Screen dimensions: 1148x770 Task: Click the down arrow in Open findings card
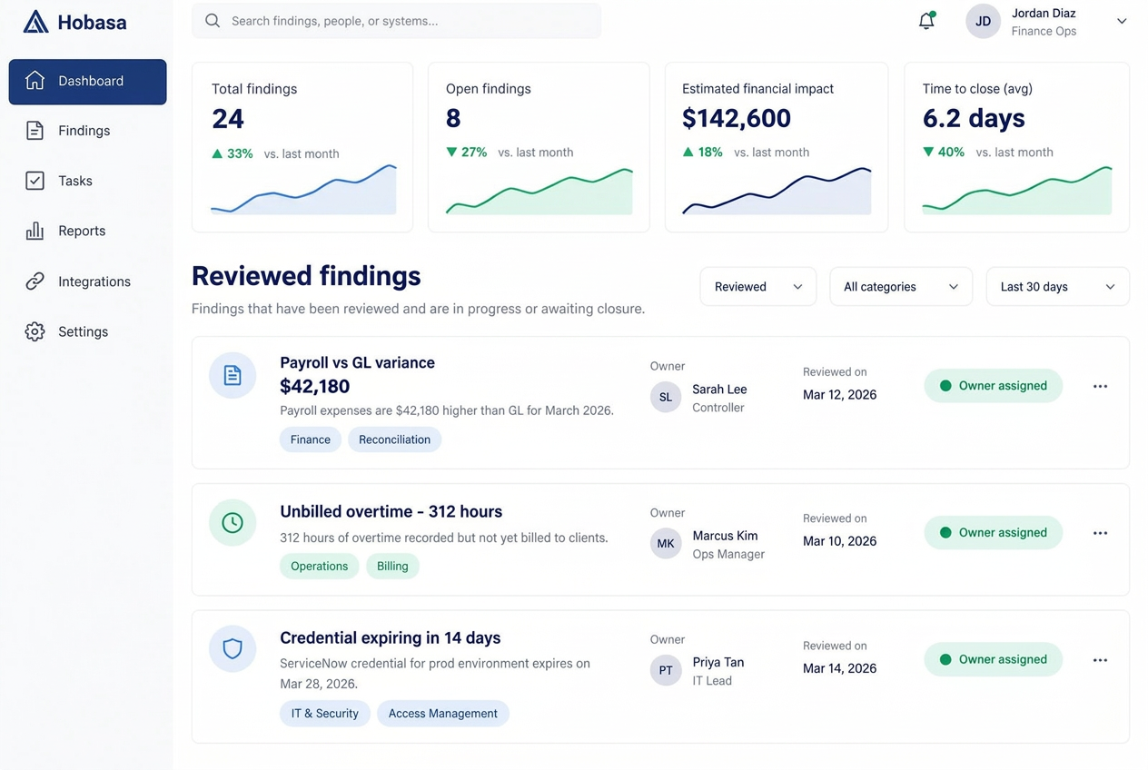tap(451, 153)
